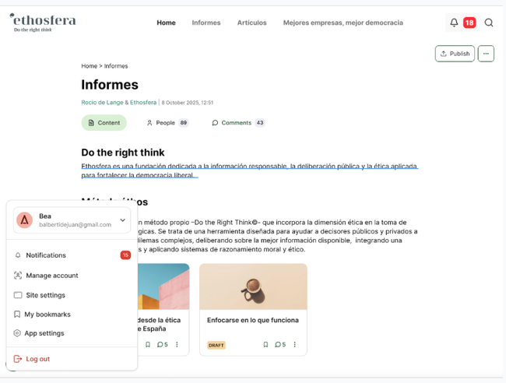This screenshot has width=506, height=383.
Task: Bookmark the 'Enfocarse en lo que funciona' card
Action: (265, 345)
